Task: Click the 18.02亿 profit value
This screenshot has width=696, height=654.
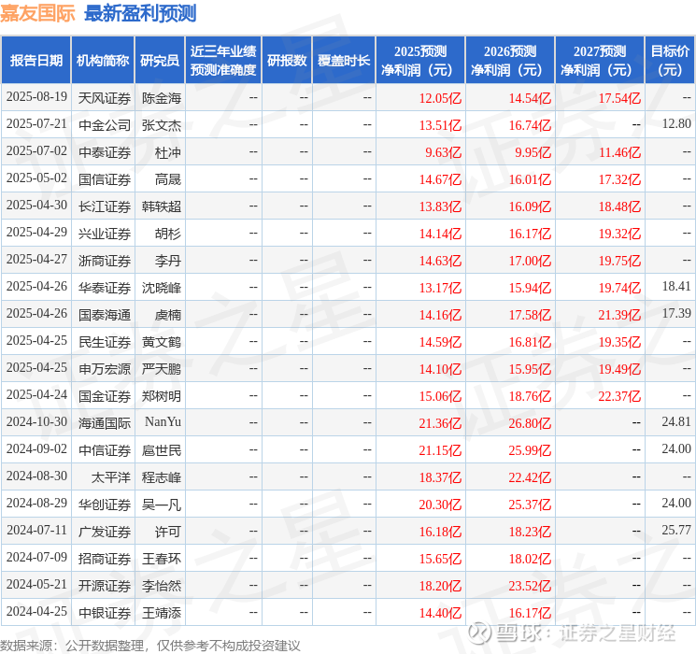Action: [x=530, y=559]
